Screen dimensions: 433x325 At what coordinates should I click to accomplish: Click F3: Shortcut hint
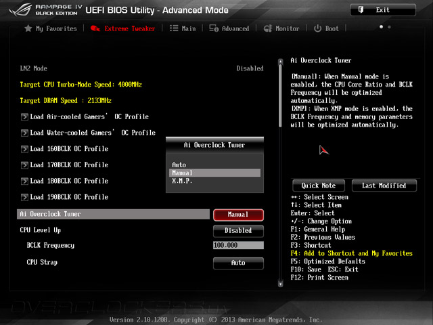(x=311, y=245)
